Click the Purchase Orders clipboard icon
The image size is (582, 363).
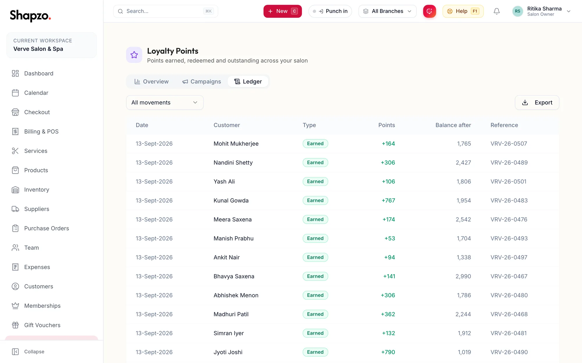15,228
